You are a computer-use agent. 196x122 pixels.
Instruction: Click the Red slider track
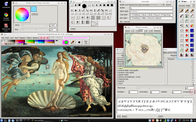(x=35, y=29)
